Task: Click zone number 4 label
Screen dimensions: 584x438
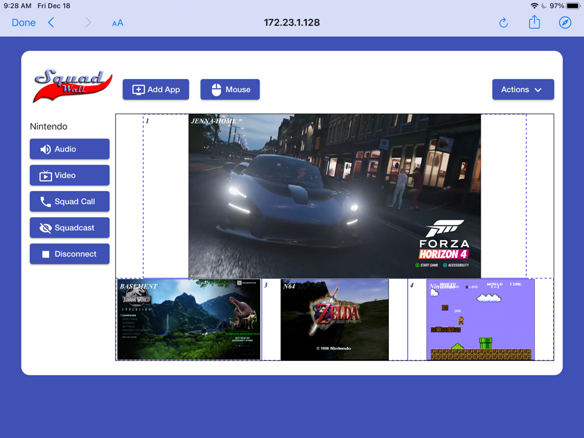Action: [x=411, y=285]
